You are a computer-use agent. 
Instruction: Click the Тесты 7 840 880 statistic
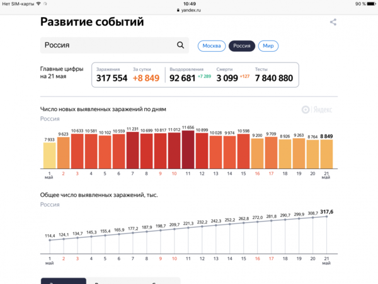point(273,74)
